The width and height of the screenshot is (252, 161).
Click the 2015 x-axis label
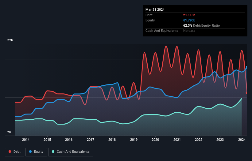(47, 140)
